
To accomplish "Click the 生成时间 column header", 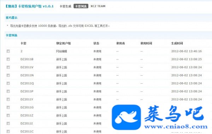I will (x=177, y=43).
